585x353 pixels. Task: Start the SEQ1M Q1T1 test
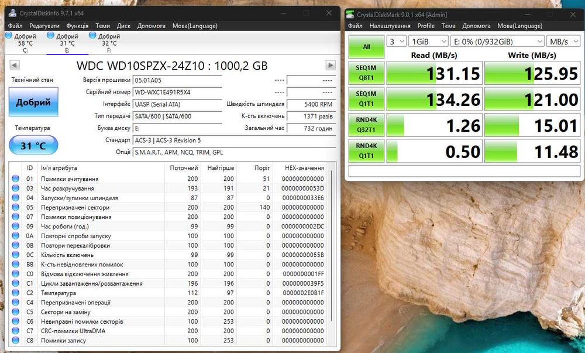(x=366, y=99)
